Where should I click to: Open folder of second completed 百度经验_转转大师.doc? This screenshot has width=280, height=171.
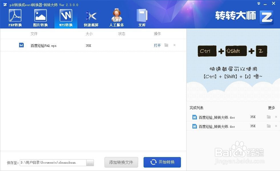(x=268, y=126)
